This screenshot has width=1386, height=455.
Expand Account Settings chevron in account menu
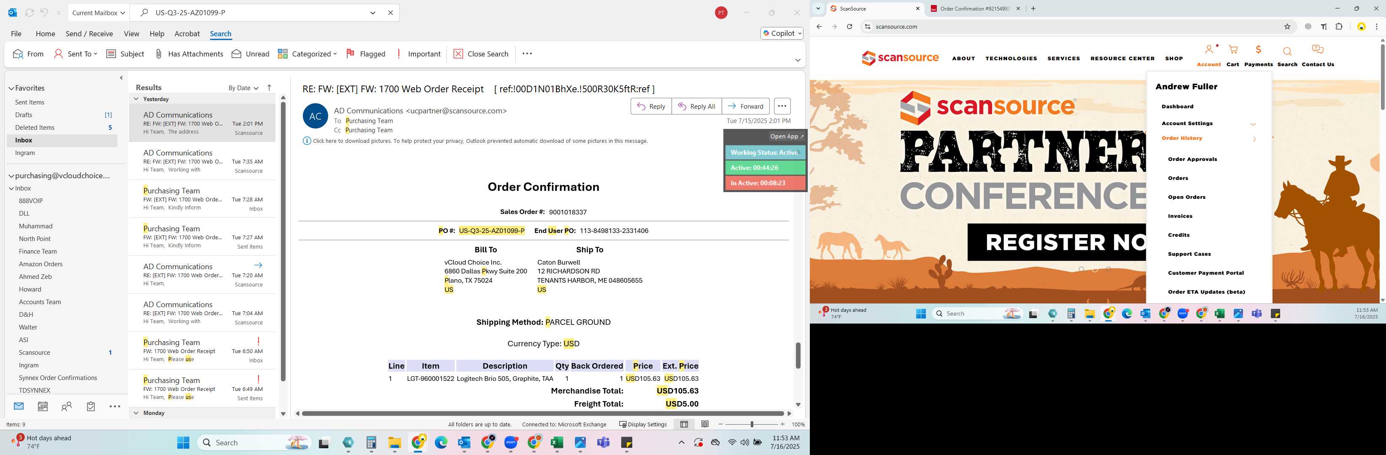pos(1253,124)
